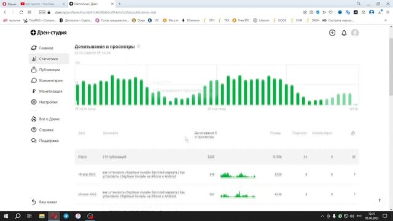Image resolution: width=393 pixels, height=221 pixels.
Task: Open Windows notification center
Action: 385,216
